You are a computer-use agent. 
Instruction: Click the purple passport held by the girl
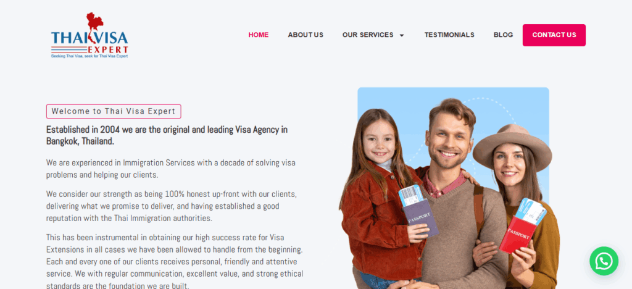[x=421, y=218]
